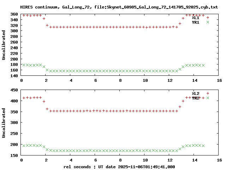Viewport: 226px width, 170px height.
Task: Click the y-axis tick label 240
Action: click(14, 48)
